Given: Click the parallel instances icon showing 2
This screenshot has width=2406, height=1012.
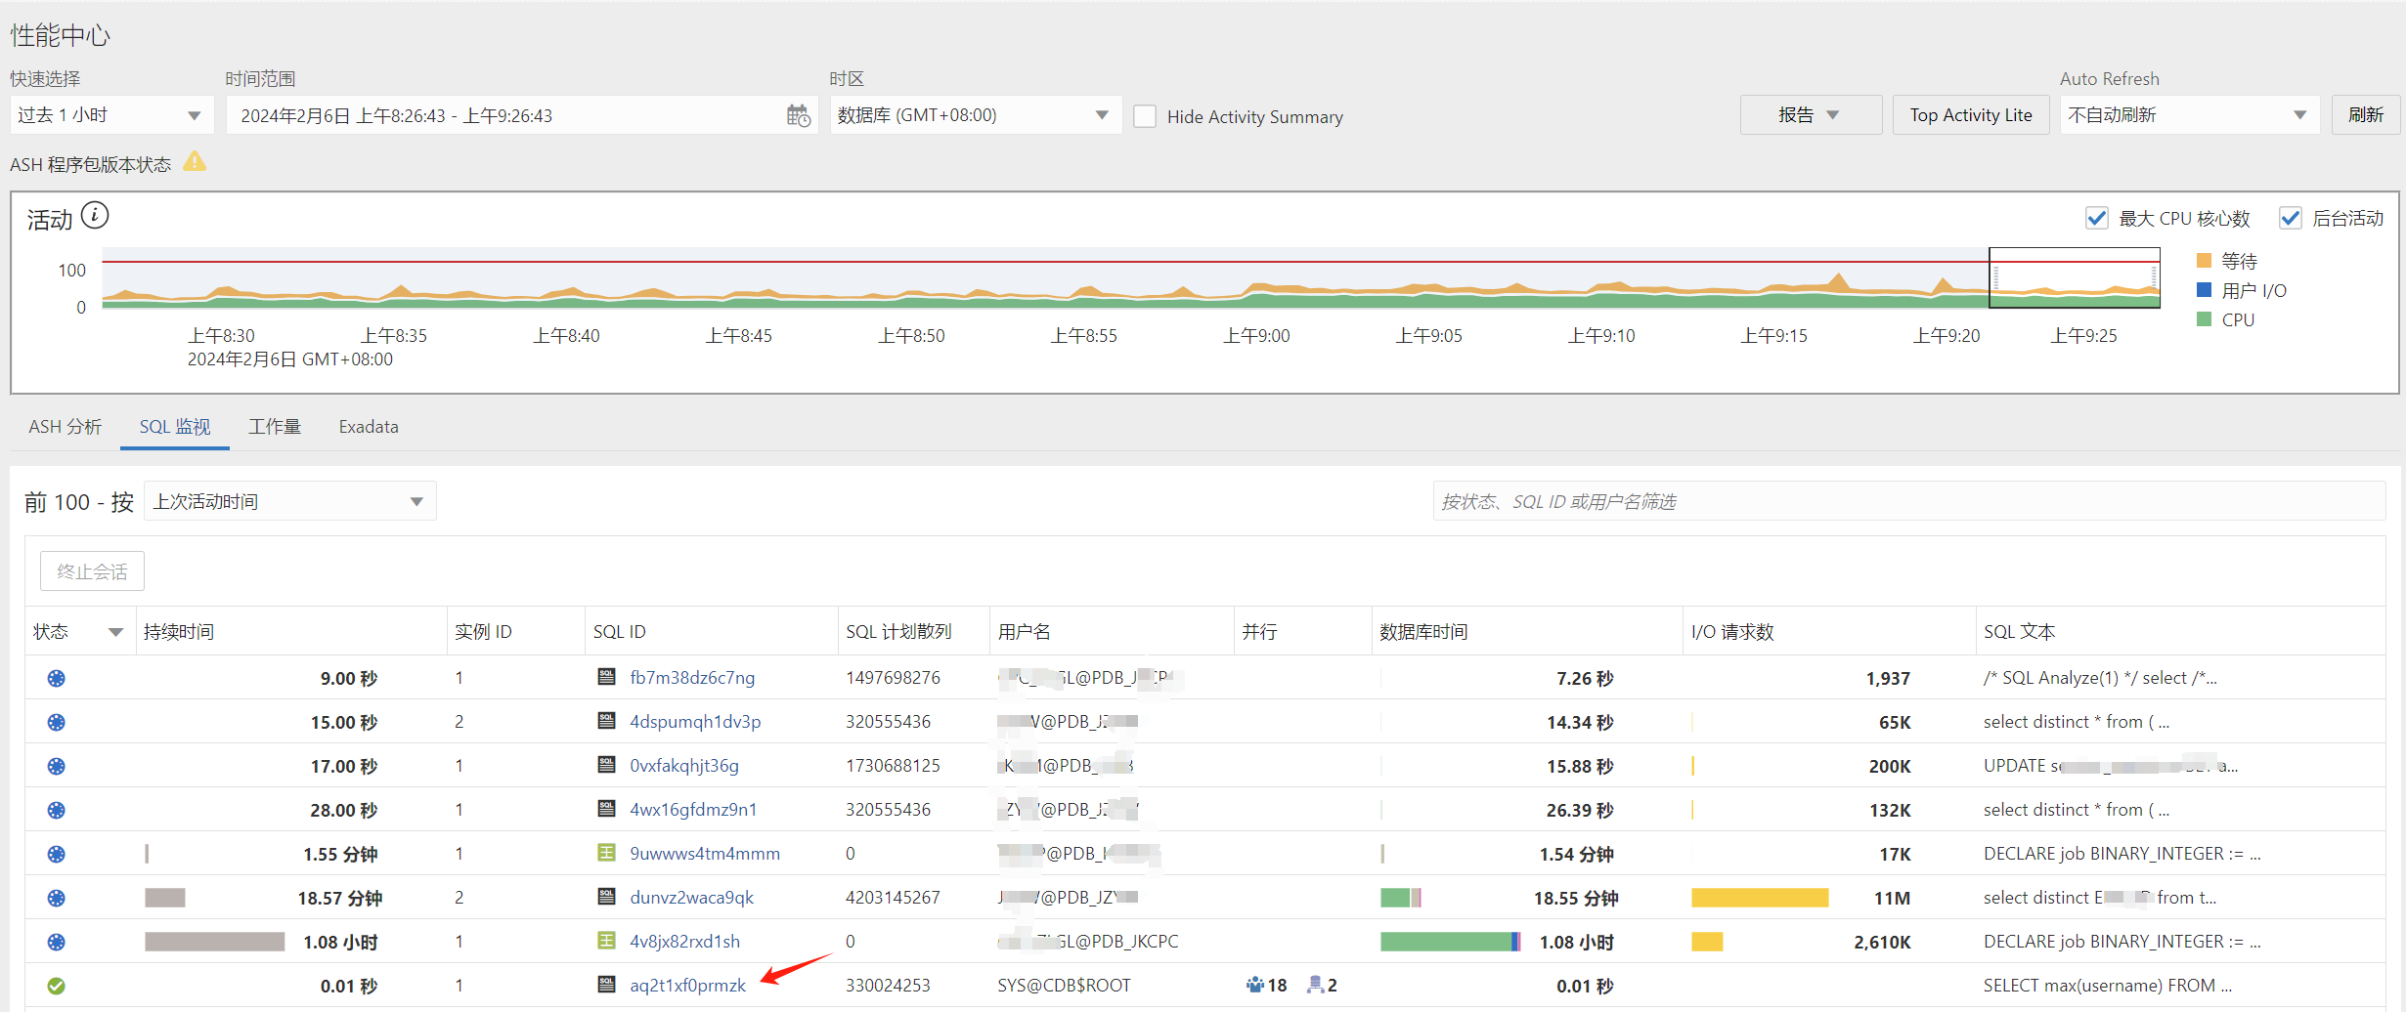Looking at the screenshot, I should pyautogui.click(x=1316, y=985).
